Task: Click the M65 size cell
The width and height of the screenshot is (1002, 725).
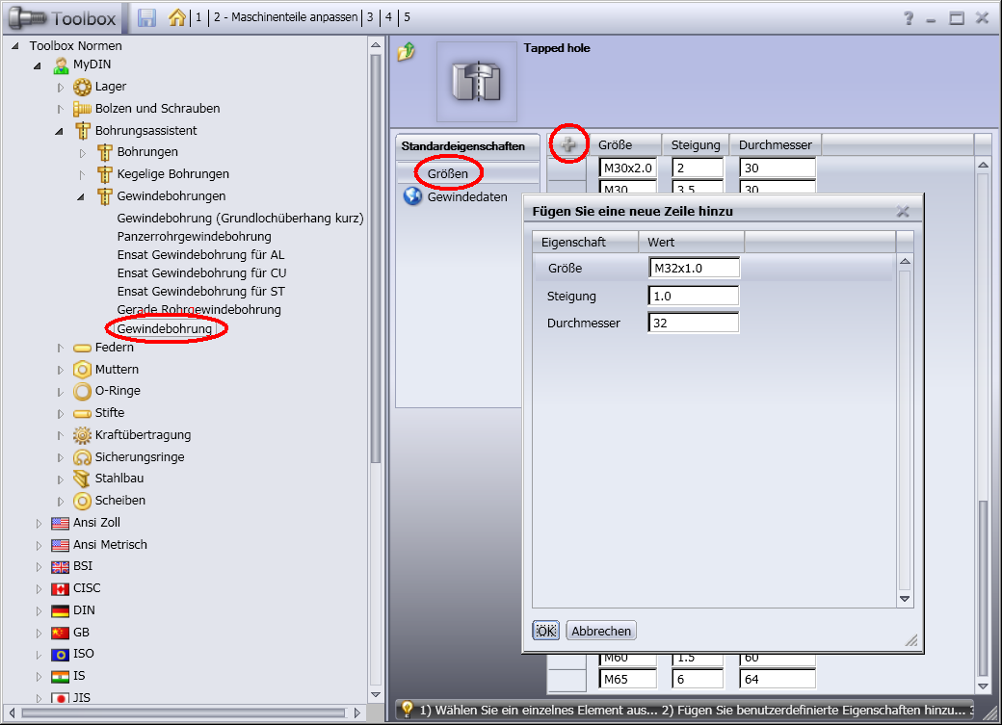Action: pyautogui.click(x=627, y=679)
